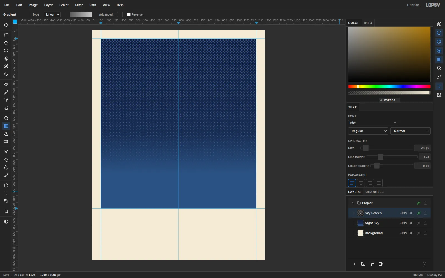Open the History panel icon
Viewport: 445px width, 278px height.
pyautogui.click(x=439, y=68)
